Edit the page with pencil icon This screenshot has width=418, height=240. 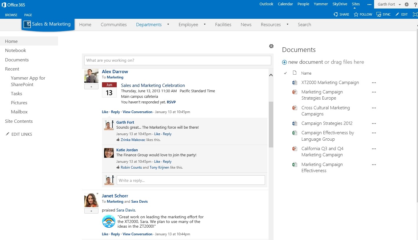tap(397, 14)
